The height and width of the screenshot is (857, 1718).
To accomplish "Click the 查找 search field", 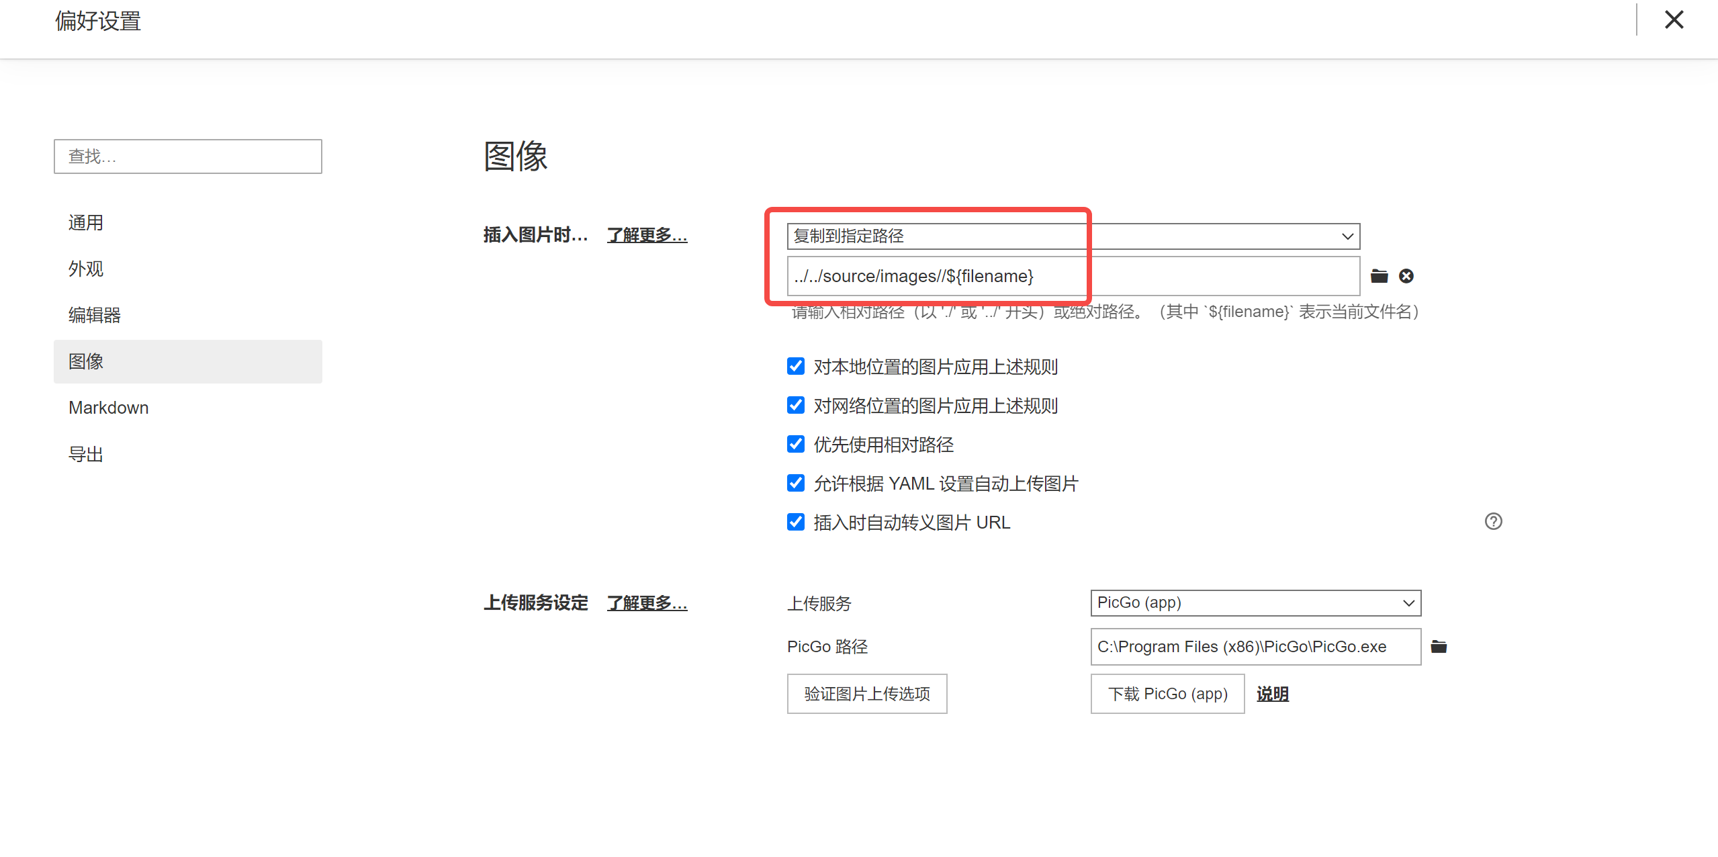I will [187, 156].
